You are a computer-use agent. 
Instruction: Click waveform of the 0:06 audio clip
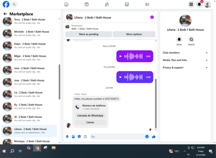point(133,77)
